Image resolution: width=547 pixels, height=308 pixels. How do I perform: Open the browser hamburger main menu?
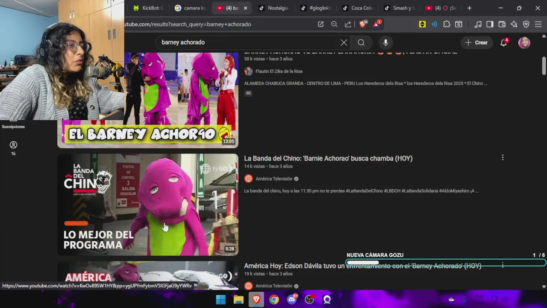click(x=538, y=24)
